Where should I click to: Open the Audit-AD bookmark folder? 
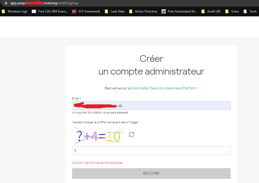(x=211, y=11)
